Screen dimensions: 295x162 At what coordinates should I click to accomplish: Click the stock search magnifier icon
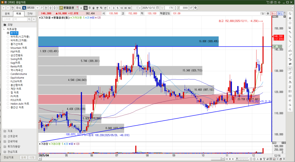coord(42,7)
